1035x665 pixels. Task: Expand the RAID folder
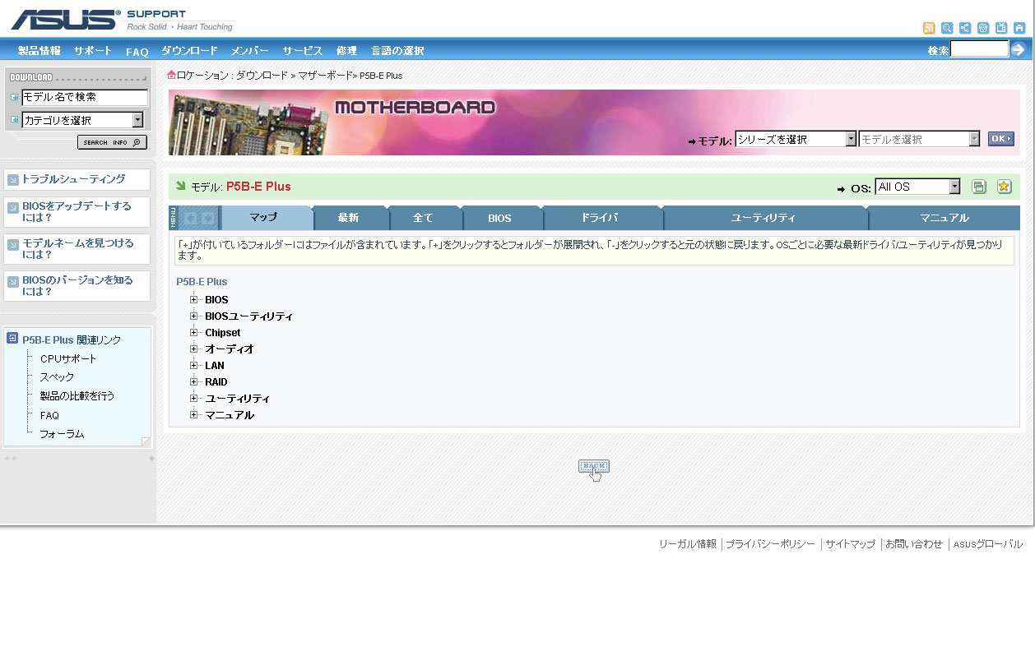194,381
